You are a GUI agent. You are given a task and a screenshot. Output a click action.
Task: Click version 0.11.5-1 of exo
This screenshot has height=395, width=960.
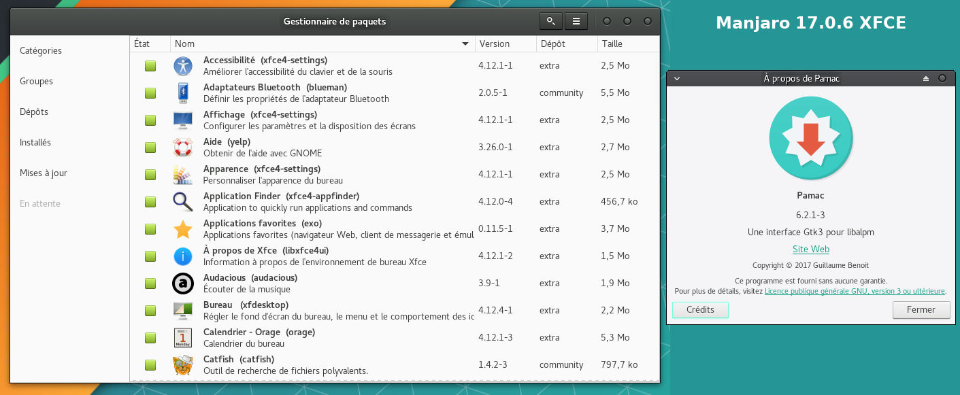click(495, 228)
